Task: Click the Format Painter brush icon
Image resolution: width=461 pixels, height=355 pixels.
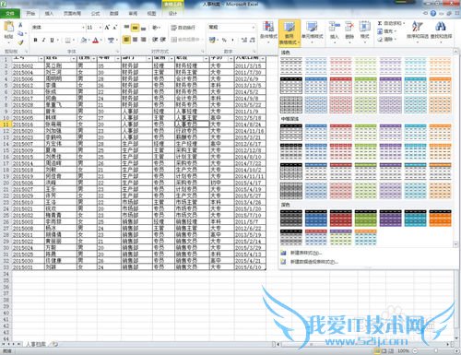Action: [20, 42]
